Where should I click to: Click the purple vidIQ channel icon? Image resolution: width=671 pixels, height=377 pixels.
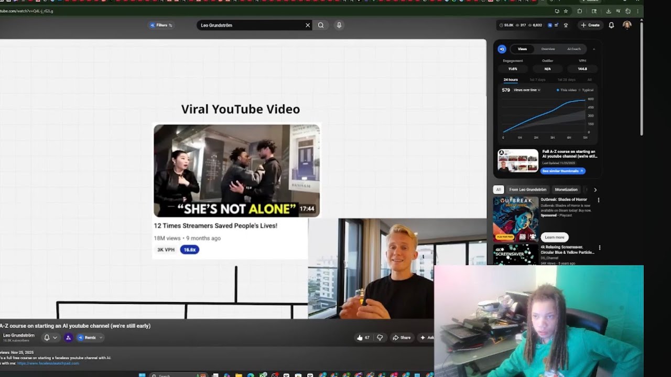click(x=68, y=338)
